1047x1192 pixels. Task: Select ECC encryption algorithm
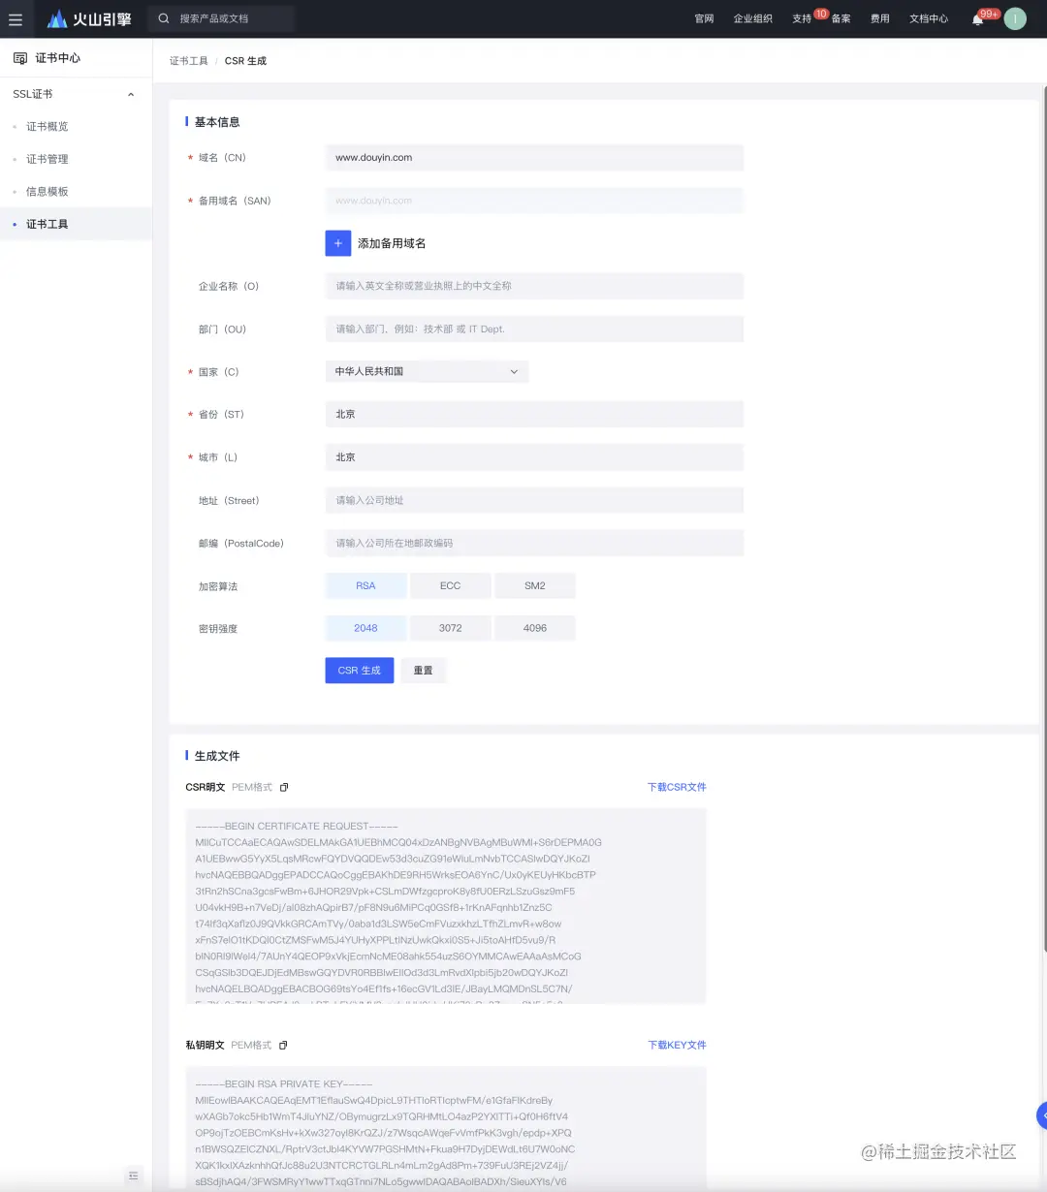click(450, 585)
